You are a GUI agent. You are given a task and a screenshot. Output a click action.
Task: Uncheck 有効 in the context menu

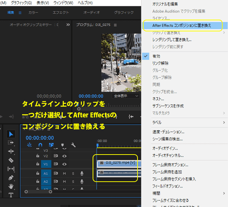(x=185, y=56)
